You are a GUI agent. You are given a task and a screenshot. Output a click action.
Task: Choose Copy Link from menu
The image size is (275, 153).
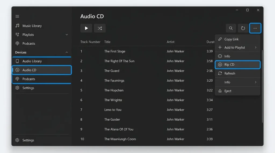point(237,39)
